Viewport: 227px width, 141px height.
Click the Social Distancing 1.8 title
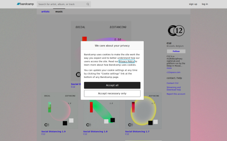coord(95,132)
